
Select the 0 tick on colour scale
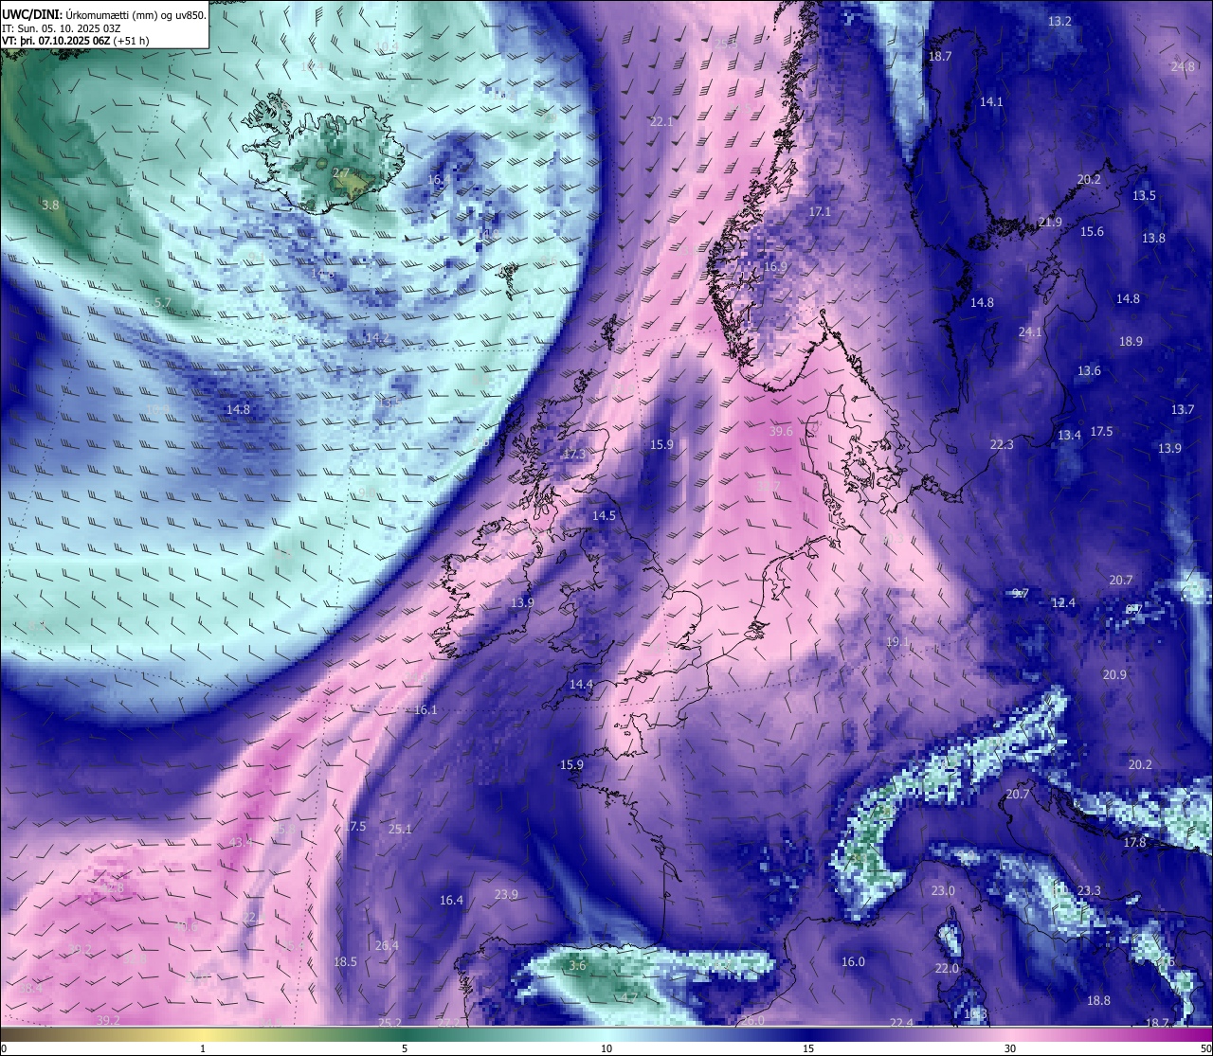pyautogui.click(x=4, y=1048)
